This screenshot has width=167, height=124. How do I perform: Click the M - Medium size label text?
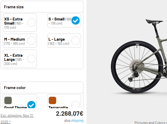[x=15, y=39]
